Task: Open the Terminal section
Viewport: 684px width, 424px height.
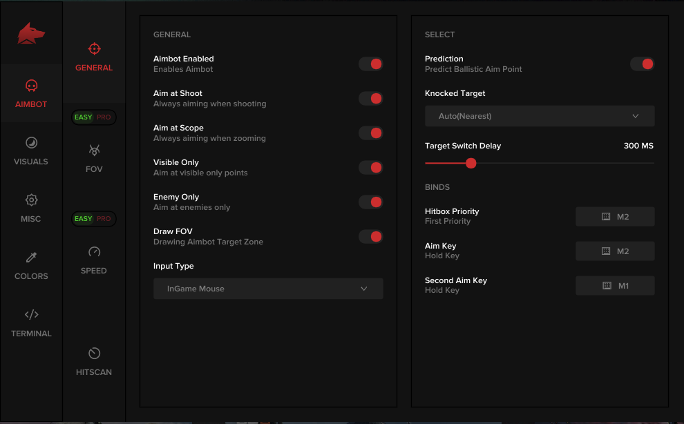Action: point(30,323)
